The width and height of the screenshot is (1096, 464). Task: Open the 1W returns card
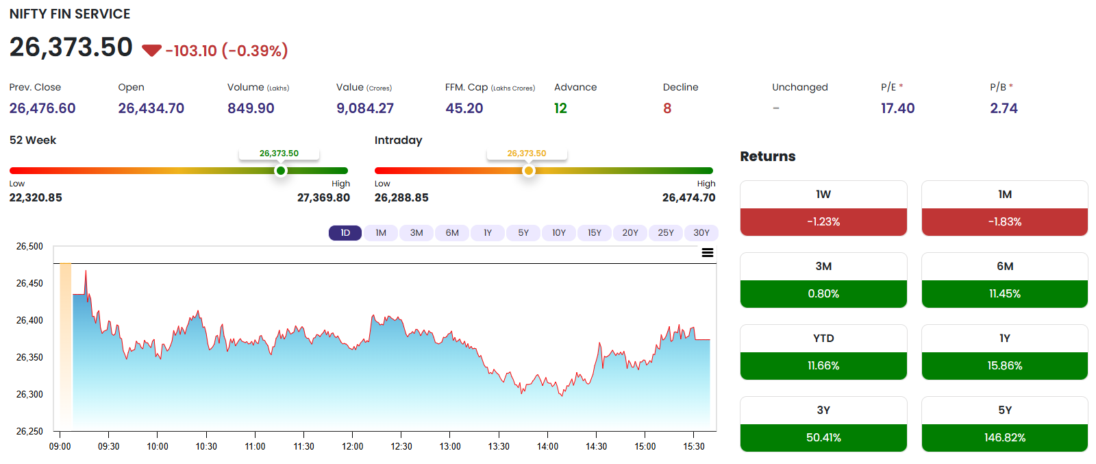(x=823, y=208)
